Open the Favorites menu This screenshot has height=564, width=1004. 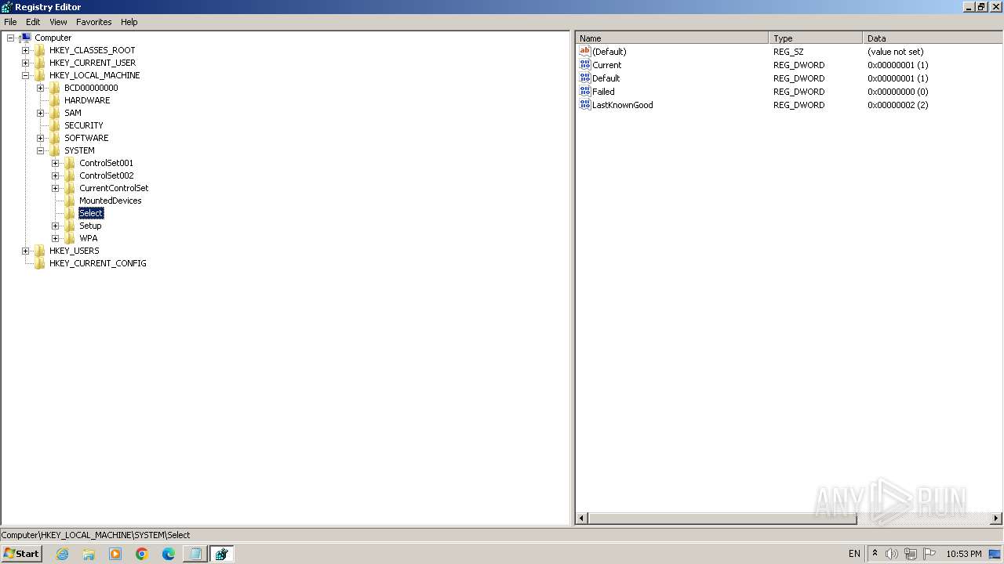[x=93, y=22]
